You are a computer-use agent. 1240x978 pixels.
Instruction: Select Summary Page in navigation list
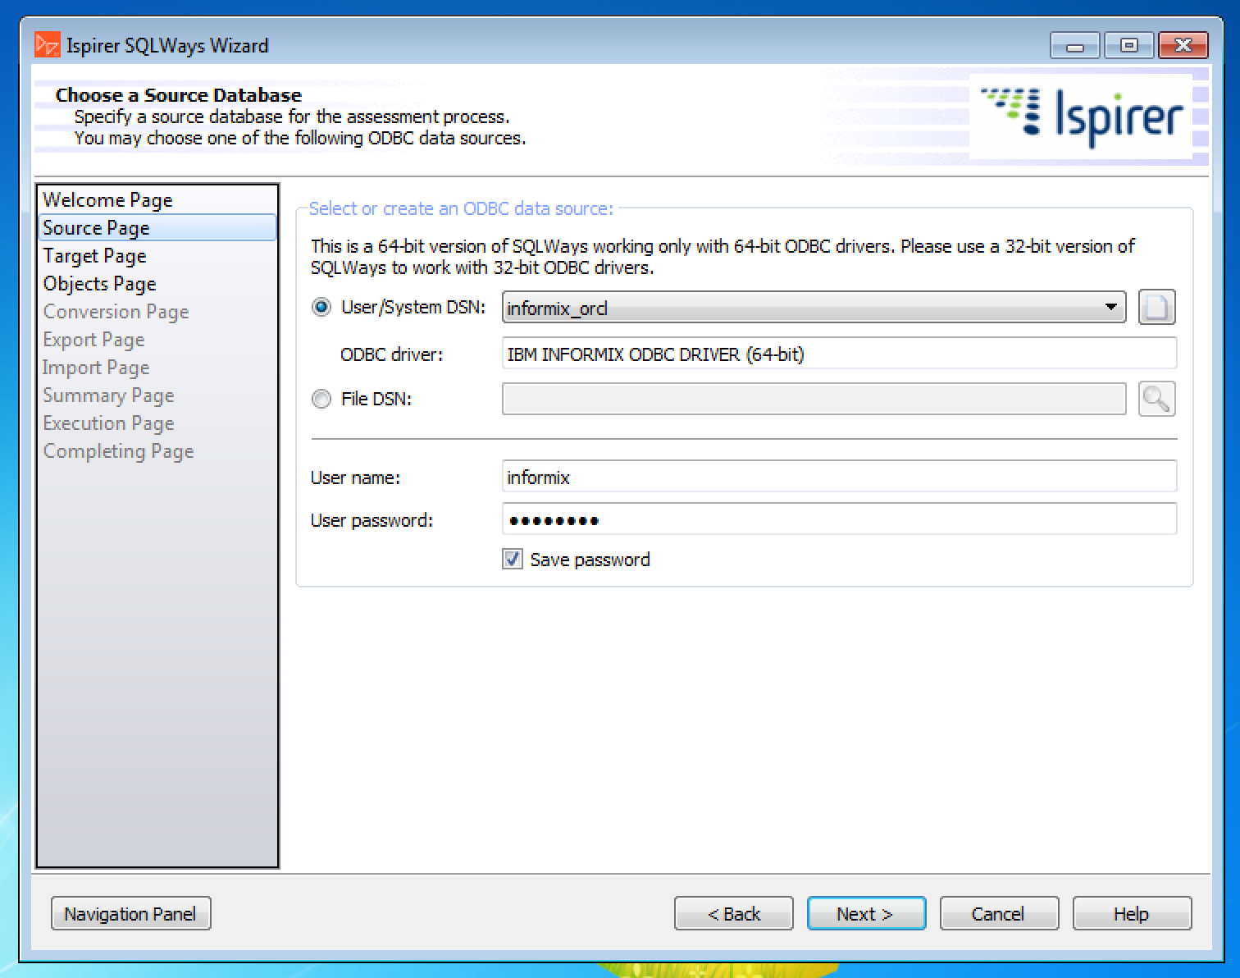click(x=157, y=395)
